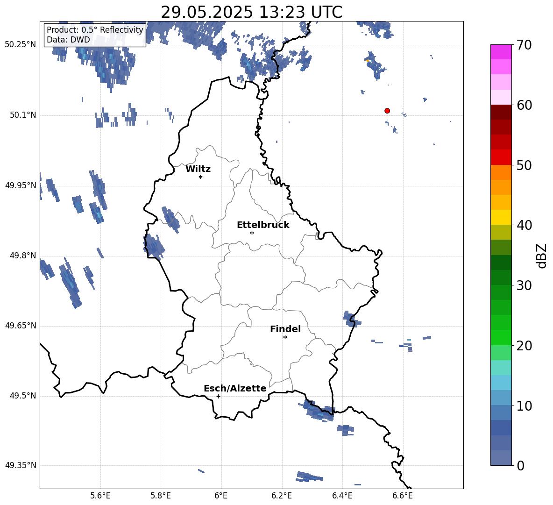Click the 5.6°E longitude label
The image size is (553, 505).
click(100, 496)
